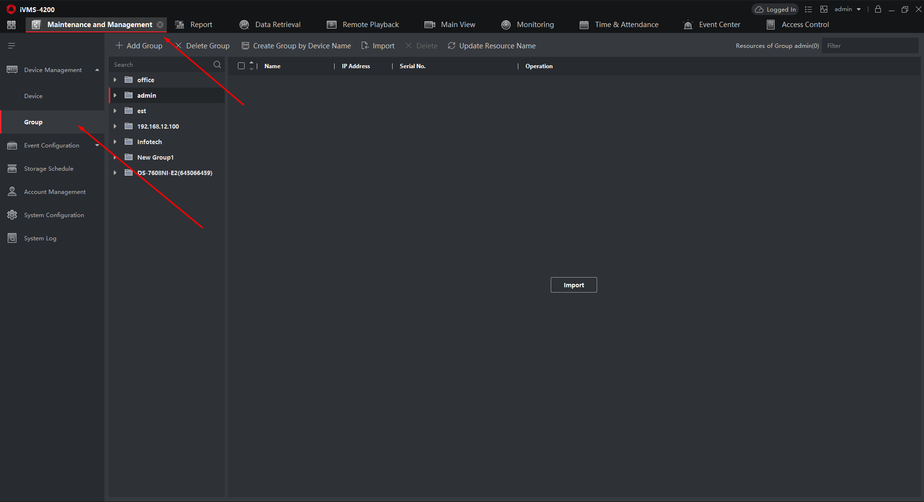
Task: Expand the Infotech group arrow
Action: pyautogui.click(x=115, y=142)
